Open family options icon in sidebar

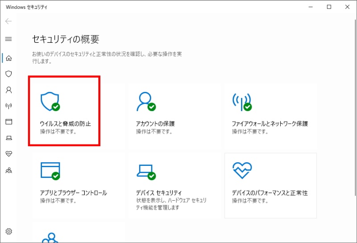8,170
